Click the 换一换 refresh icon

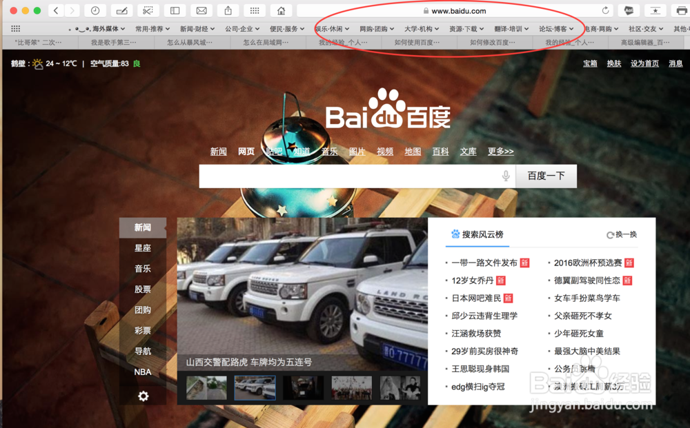[610, 235]
